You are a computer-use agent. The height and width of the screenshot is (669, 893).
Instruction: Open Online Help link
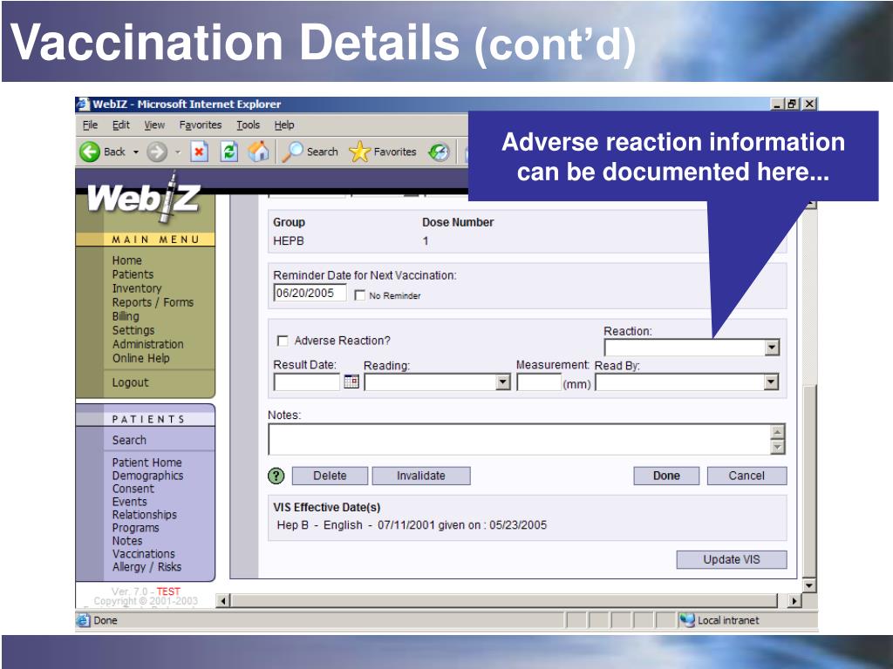[x=140, y=358]
